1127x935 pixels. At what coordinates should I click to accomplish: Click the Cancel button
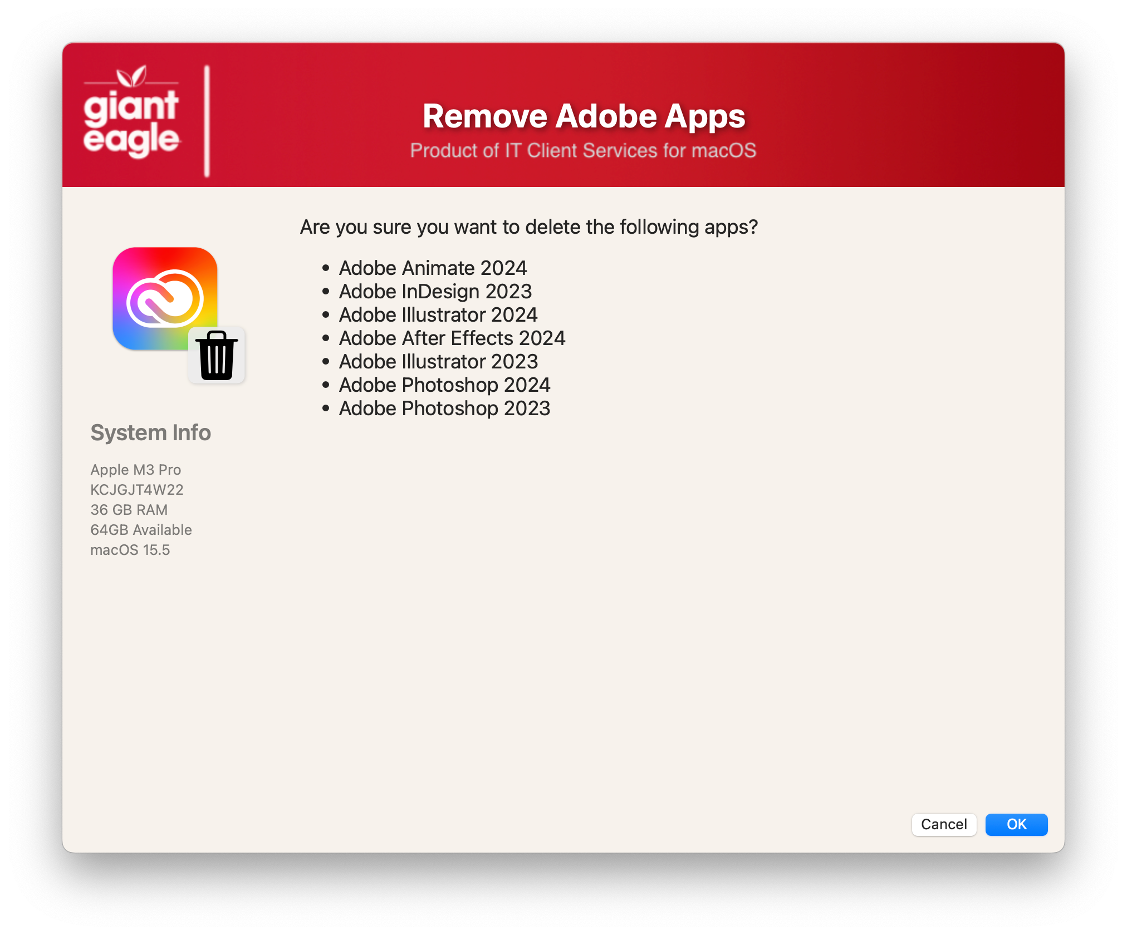tap(944, 824)
